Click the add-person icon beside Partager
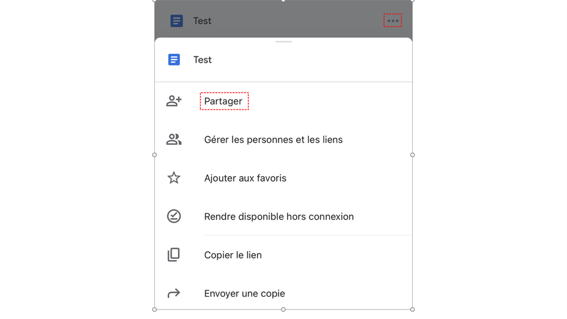 (x=174, y=101)
